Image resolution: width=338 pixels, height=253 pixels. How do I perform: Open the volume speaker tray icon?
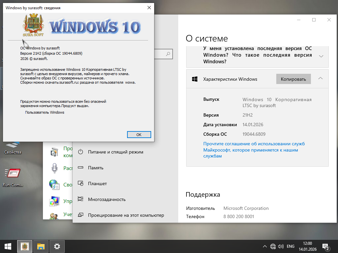pyautogui.click(x=281, y=246)
